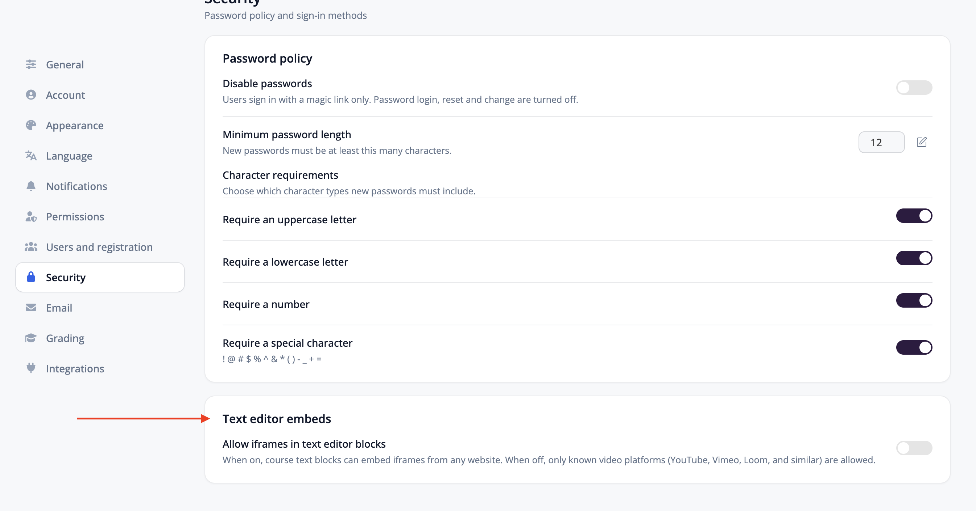Click the edit pencil icon for minimum password length
The height and width of the screenshot is (511, 976).
pyautogui.click(x=922, y=142)
